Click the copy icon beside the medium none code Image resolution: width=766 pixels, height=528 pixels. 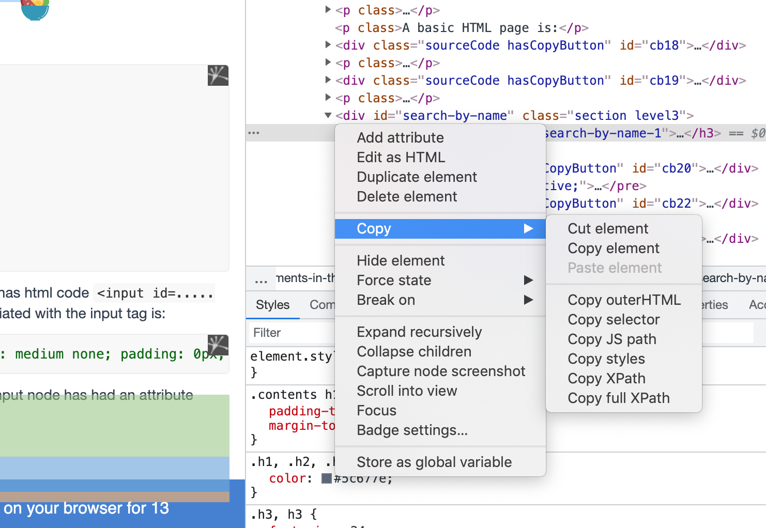point(218,345)
